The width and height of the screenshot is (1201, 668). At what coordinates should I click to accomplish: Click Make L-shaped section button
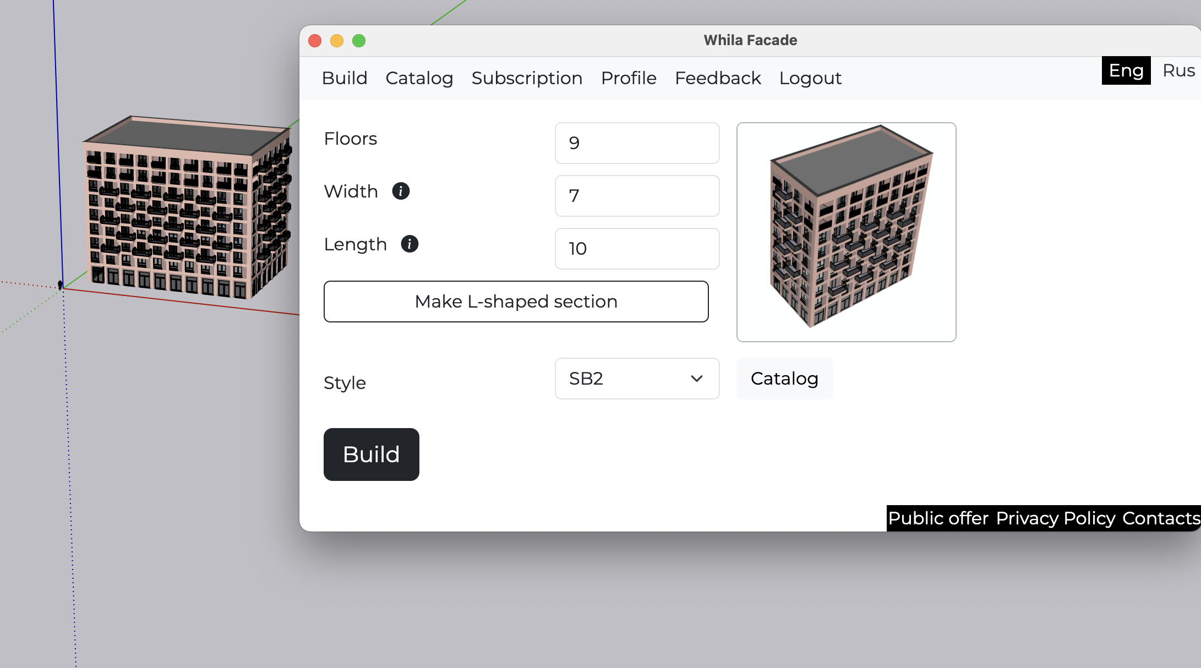click(x=516, y=302)
